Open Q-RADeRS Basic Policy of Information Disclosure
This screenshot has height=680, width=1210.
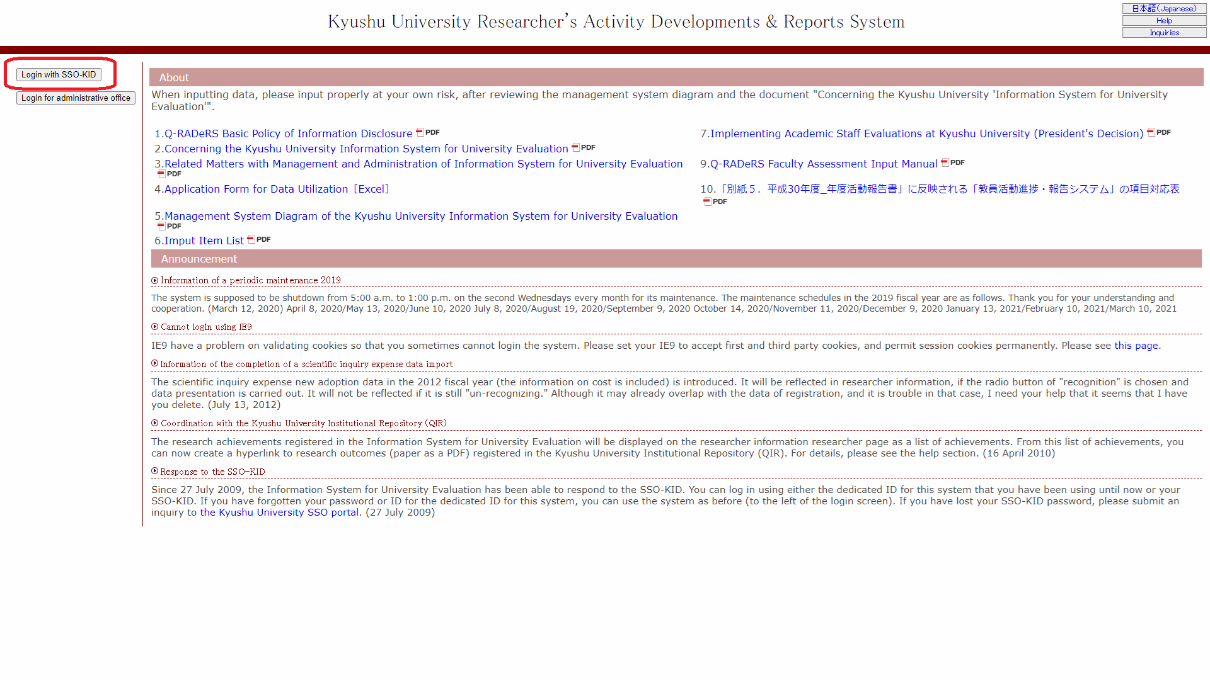point(288,133)
